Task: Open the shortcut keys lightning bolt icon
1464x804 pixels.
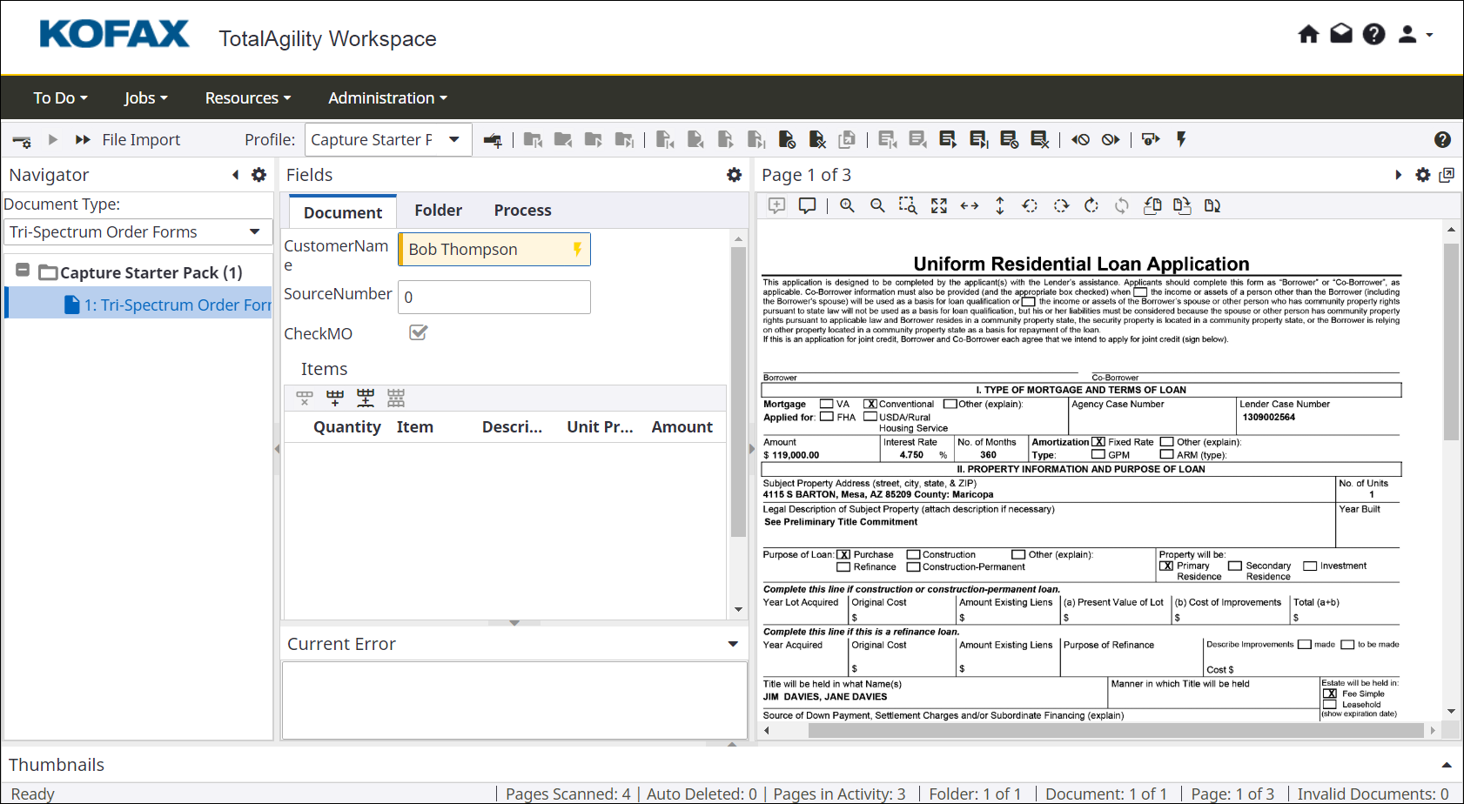Action: (x=1180, y=139)
